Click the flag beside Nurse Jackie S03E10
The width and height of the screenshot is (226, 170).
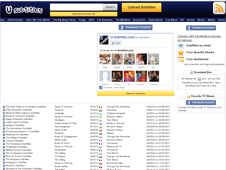tap(100, 167)
